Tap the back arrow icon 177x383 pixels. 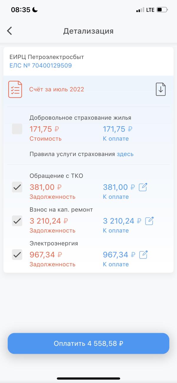(10, 31)
